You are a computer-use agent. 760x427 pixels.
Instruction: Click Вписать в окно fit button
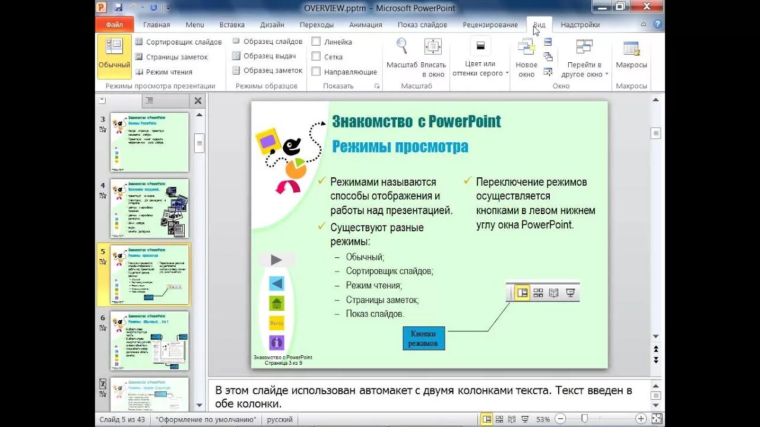[x=433, y=57]
